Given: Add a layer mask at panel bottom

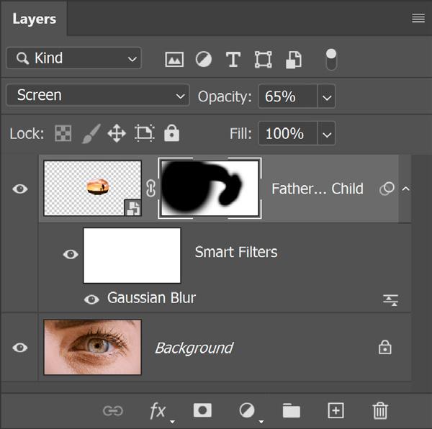Looking at the screenshot, I should tap(202, 410).
